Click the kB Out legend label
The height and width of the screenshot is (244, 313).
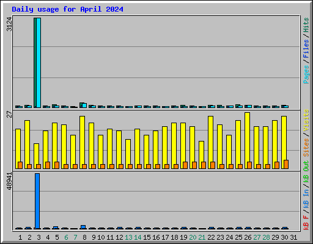[306, 172]
